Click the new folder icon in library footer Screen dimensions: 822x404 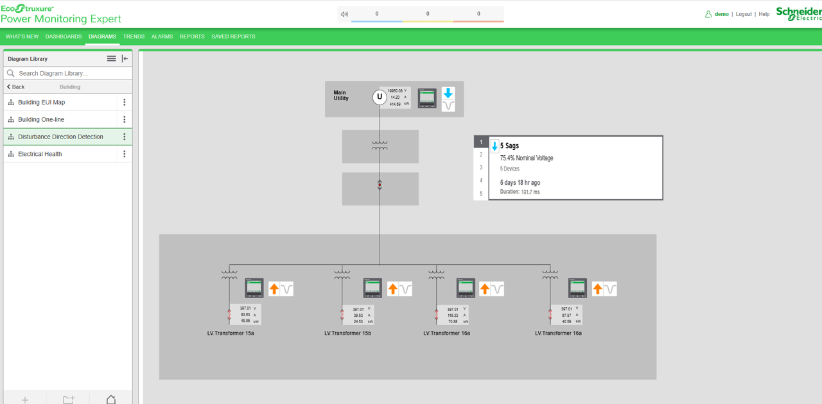pyautogui.click(x=69, y=400)
